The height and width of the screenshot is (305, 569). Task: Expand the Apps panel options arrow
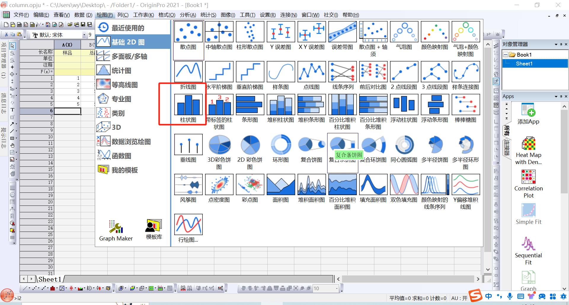(556, 97)
